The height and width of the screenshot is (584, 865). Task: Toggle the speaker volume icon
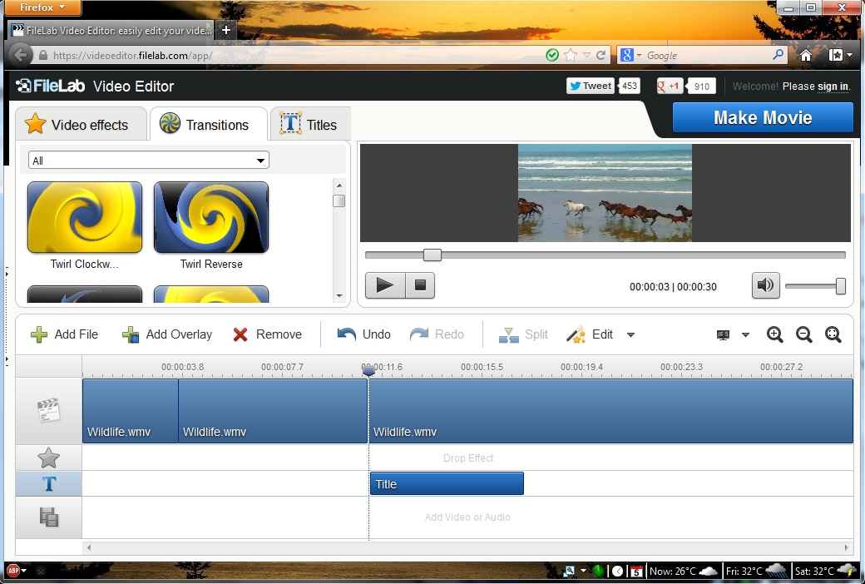tap(765, 285)
